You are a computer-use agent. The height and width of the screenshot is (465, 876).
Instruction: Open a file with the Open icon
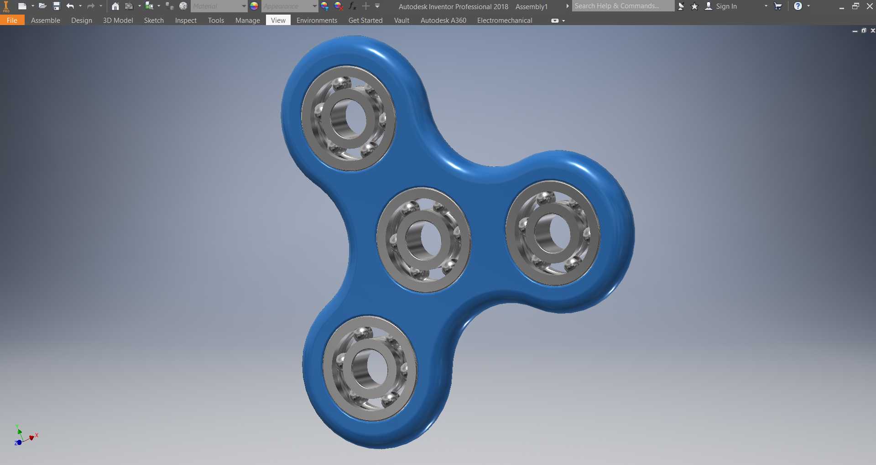coord(42,6)
